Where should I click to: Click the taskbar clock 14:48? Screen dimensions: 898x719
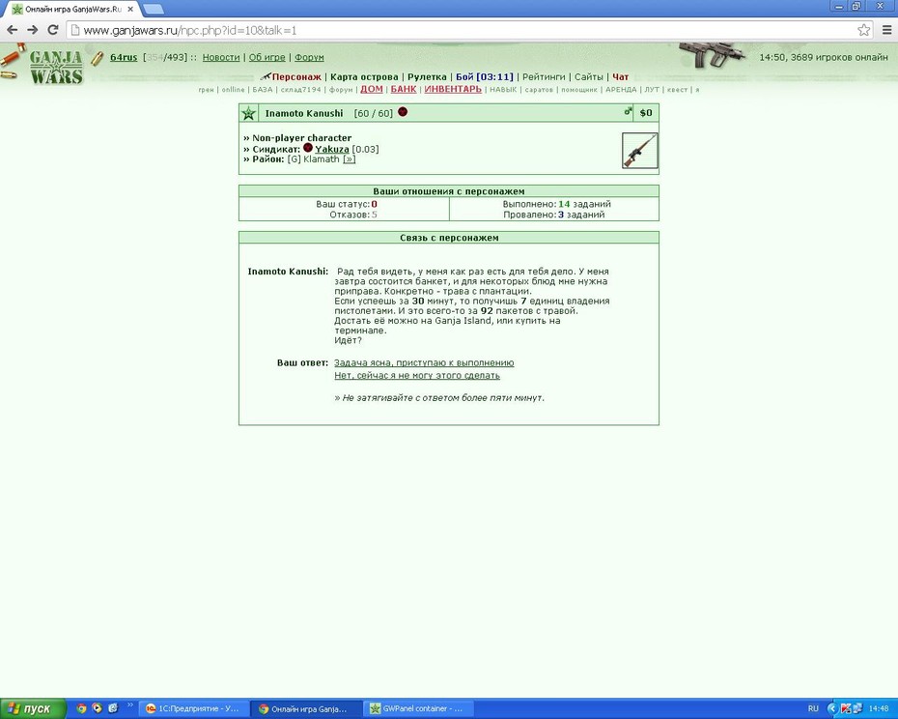(x=879, y=708)
